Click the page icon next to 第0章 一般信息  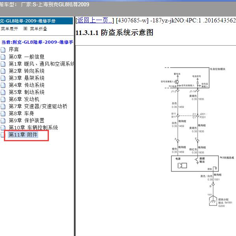(3, 57)
